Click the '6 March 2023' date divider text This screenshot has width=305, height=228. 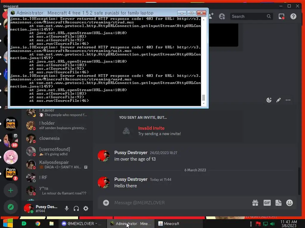point(195,170)
